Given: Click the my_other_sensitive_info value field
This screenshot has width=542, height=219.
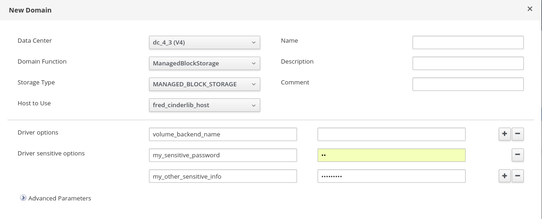Looking at the screenshot, I should pyautogui.click(x=391, y=176).
